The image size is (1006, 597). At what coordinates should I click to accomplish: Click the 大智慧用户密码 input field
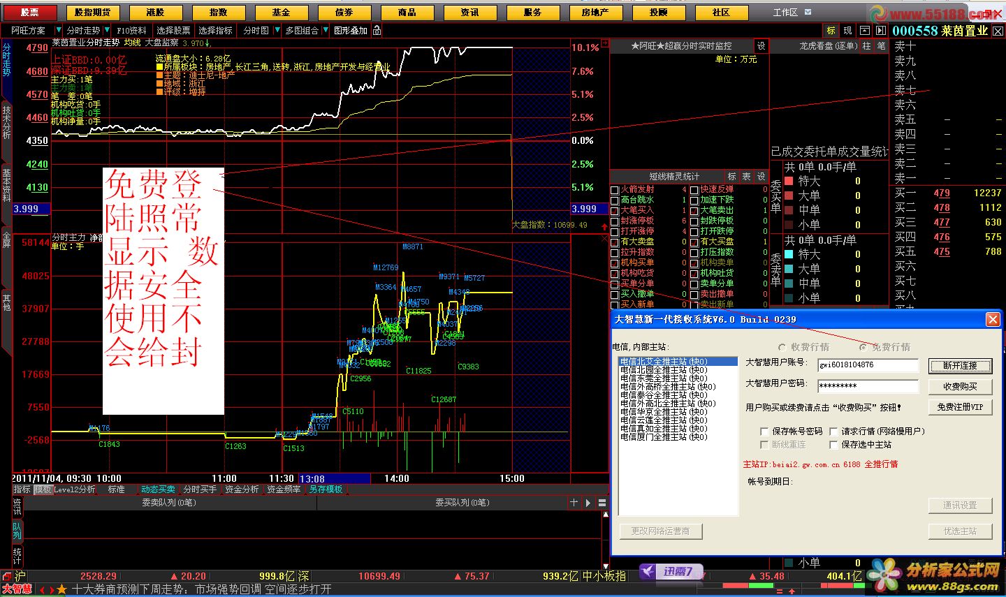(x=867, y=385)
